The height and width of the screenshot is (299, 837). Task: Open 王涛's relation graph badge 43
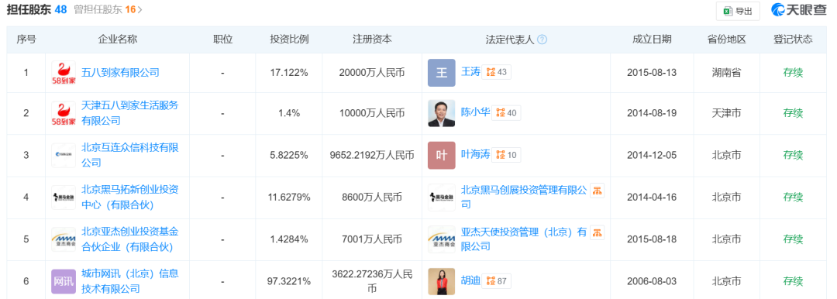pos(497,72)
